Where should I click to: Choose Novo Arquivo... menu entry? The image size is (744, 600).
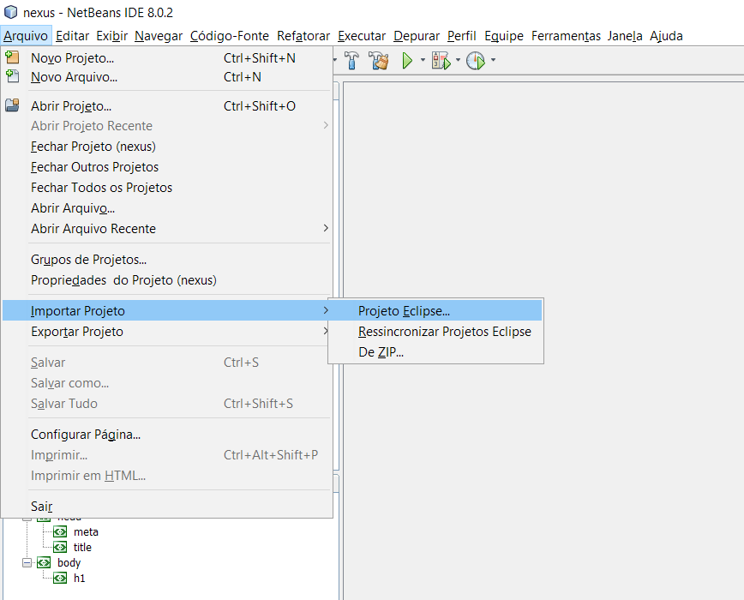(x=166, y=77)
